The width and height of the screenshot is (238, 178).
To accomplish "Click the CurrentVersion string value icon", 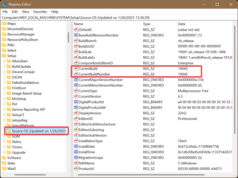I will click(76, 96).
